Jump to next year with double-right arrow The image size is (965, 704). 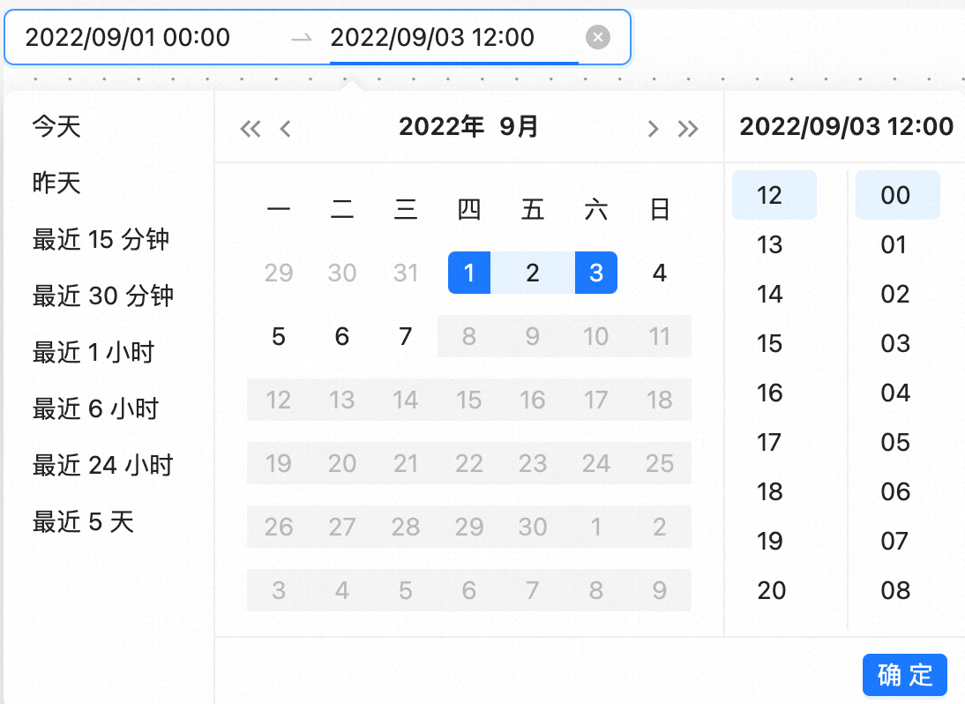pos(688,129)
